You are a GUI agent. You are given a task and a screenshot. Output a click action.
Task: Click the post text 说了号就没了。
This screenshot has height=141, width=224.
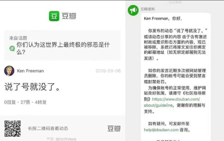[32, 87]
